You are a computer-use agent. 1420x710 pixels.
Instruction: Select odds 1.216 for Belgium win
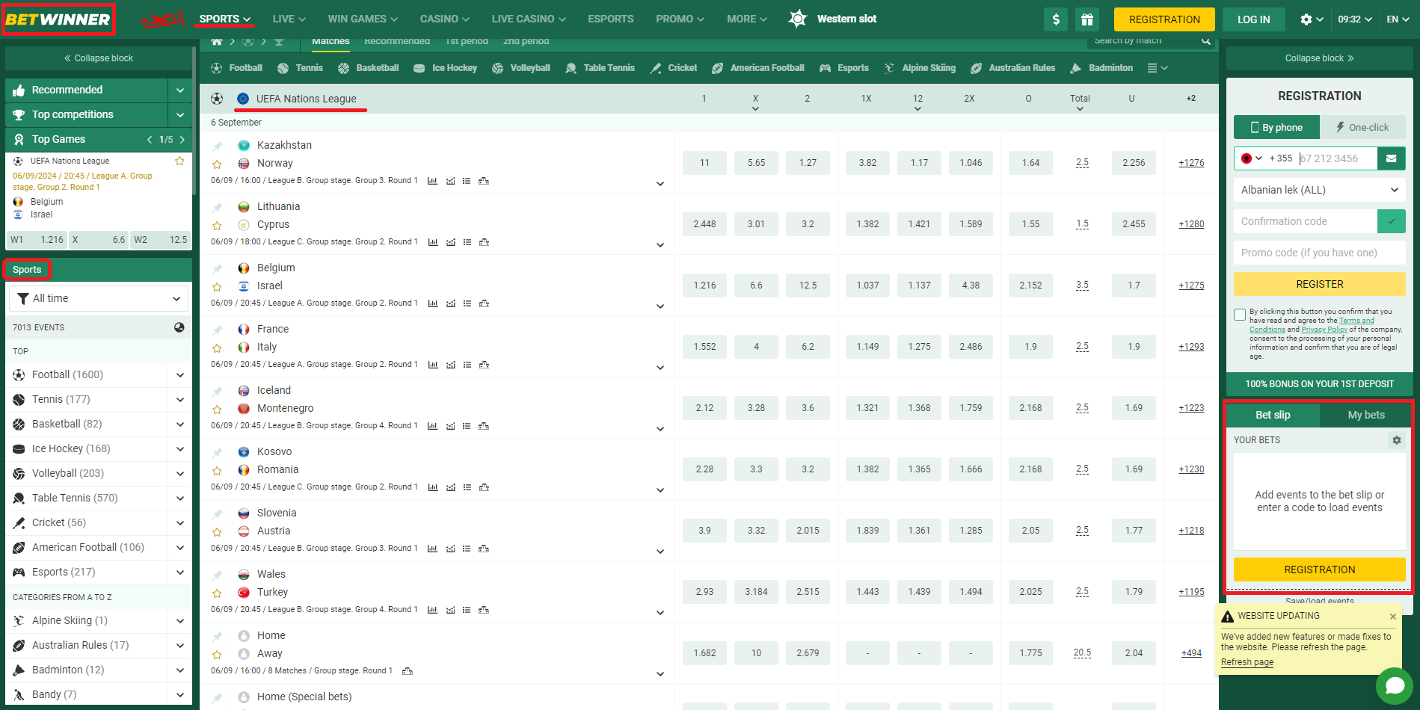704,285
